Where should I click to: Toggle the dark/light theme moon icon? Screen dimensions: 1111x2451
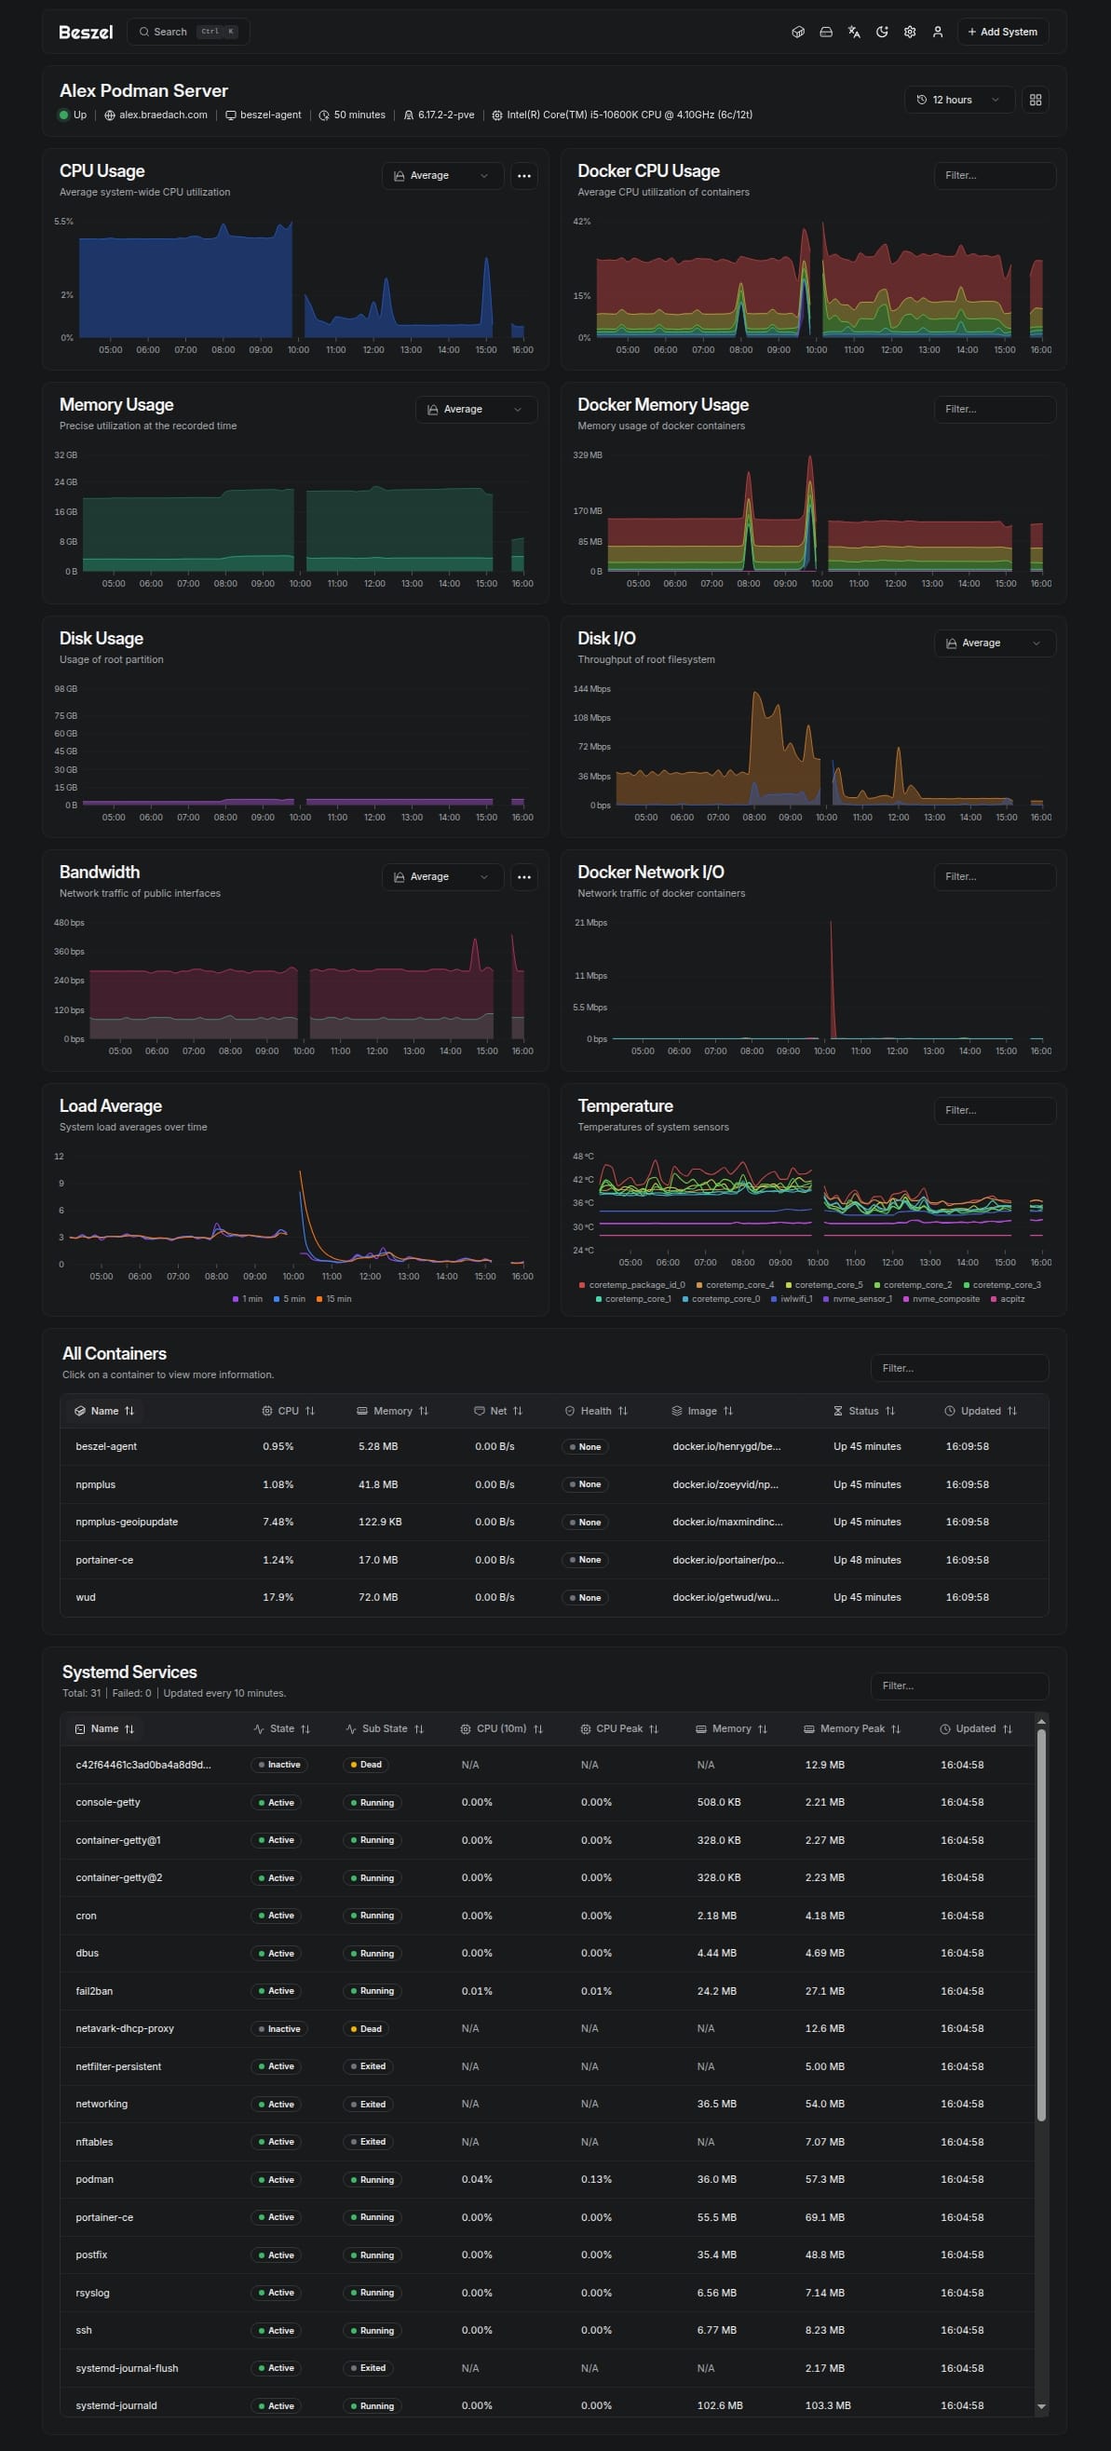pyautogui.click(x=882, y=33)
